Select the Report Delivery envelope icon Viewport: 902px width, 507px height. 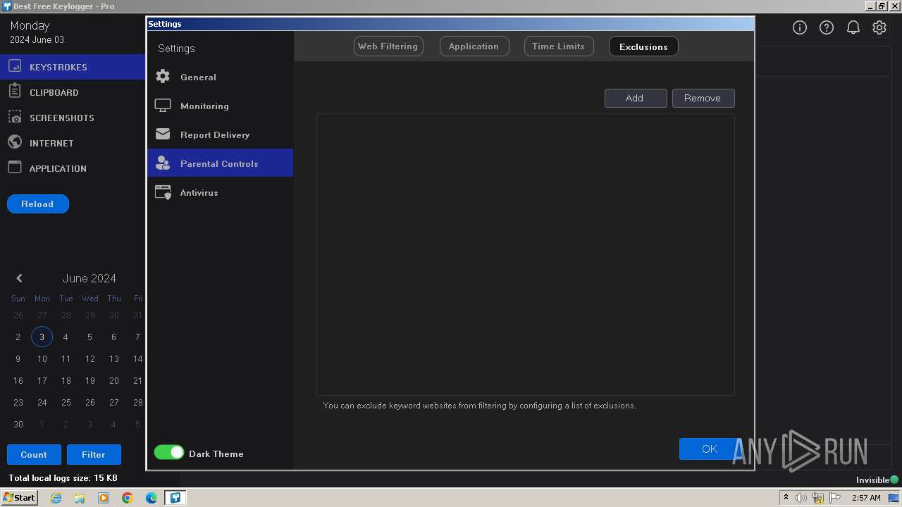tap(163, 134)
